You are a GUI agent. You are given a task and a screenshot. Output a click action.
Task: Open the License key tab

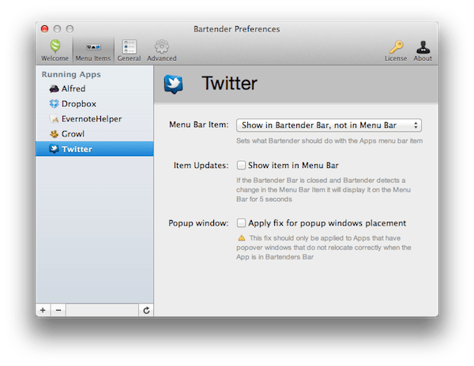click(396, 50)
